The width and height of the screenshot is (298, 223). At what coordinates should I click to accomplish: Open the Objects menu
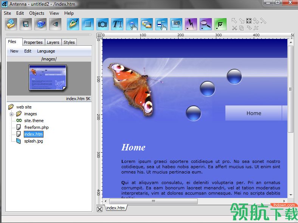37,13
